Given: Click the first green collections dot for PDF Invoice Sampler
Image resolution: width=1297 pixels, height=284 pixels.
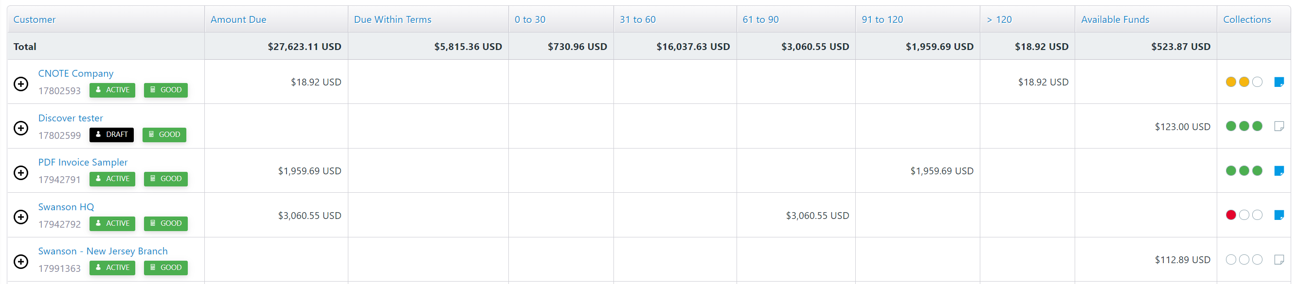Looking at the screenshot, I should pos(1230,171).
